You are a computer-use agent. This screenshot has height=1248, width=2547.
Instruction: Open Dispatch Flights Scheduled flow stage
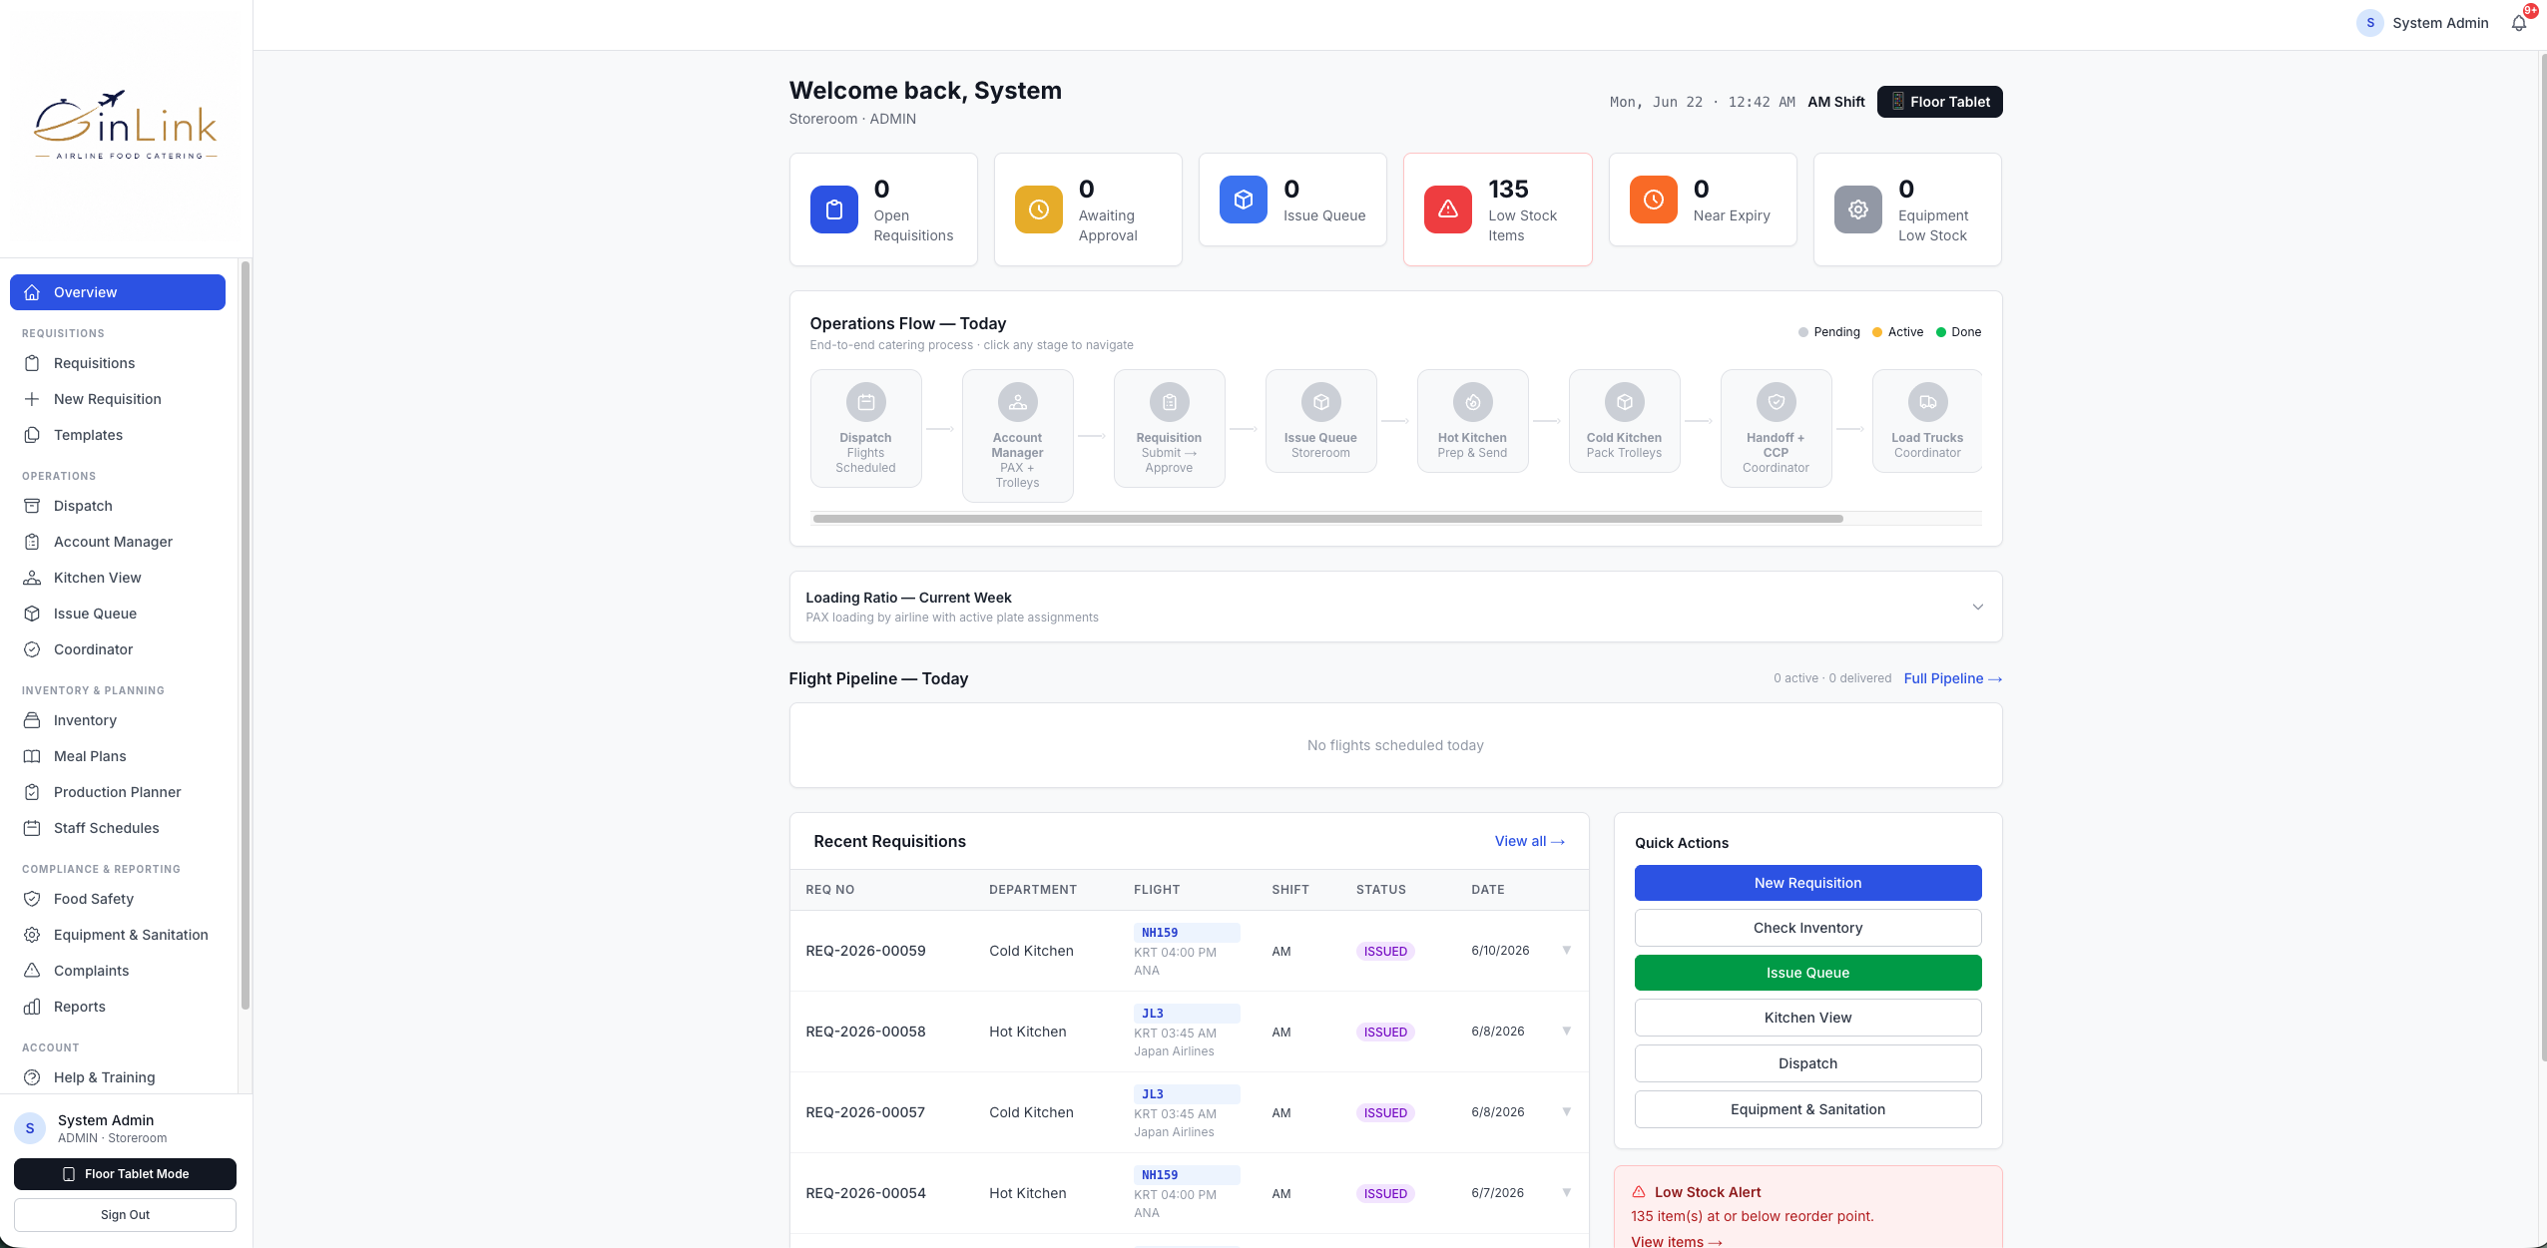coord(865,428)
